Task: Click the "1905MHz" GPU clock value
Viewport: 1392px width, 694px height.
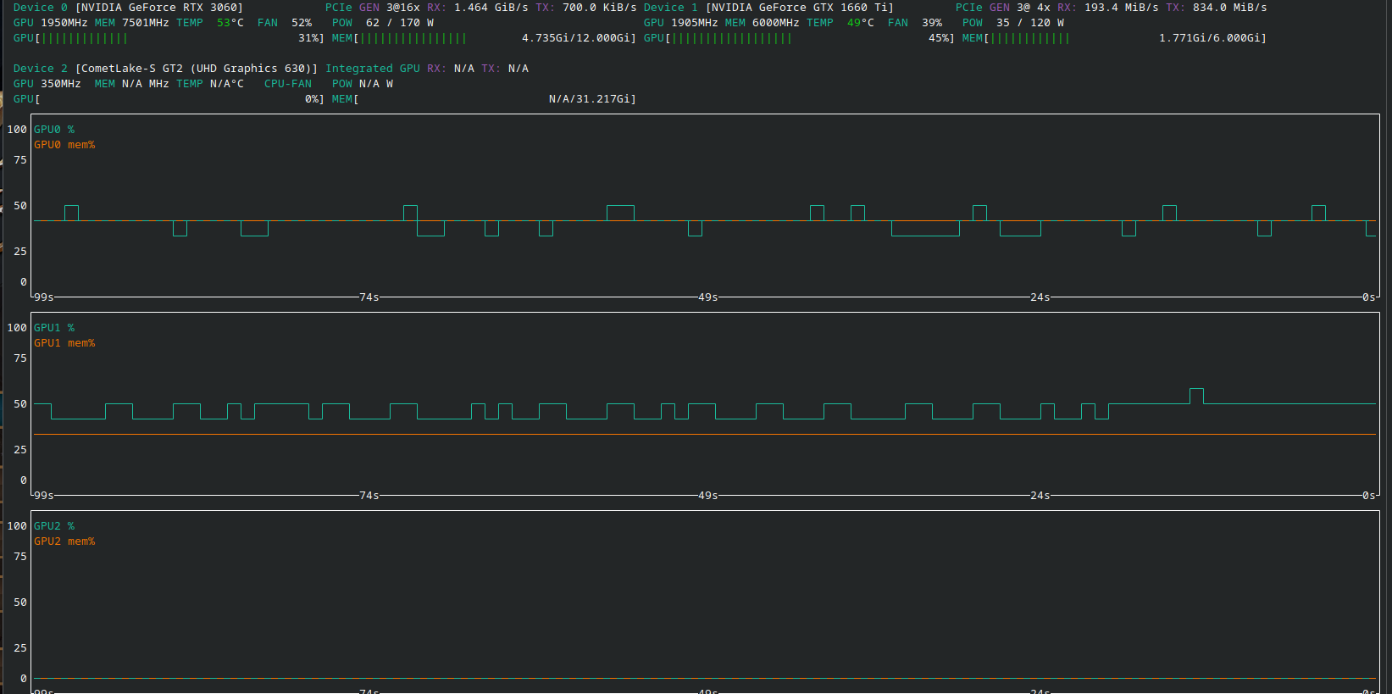Action: pos(695,23)
